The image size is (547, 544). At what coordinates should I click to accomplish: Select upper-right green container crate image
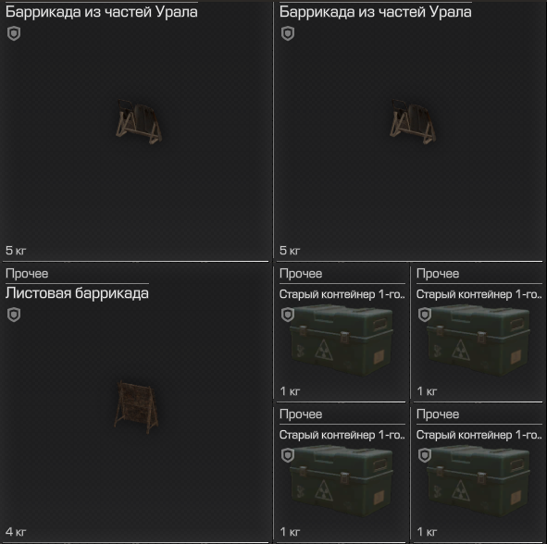coord(479,340)
